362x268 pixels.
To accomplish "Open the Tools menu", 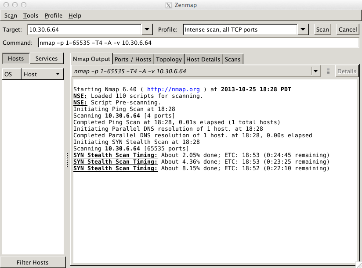I will pyautogui.click(x=31, y=15).
